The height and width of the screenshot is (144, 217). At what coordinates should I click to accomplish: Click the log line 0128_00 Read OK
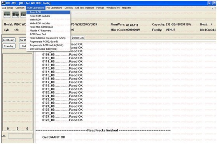(62, 120)
